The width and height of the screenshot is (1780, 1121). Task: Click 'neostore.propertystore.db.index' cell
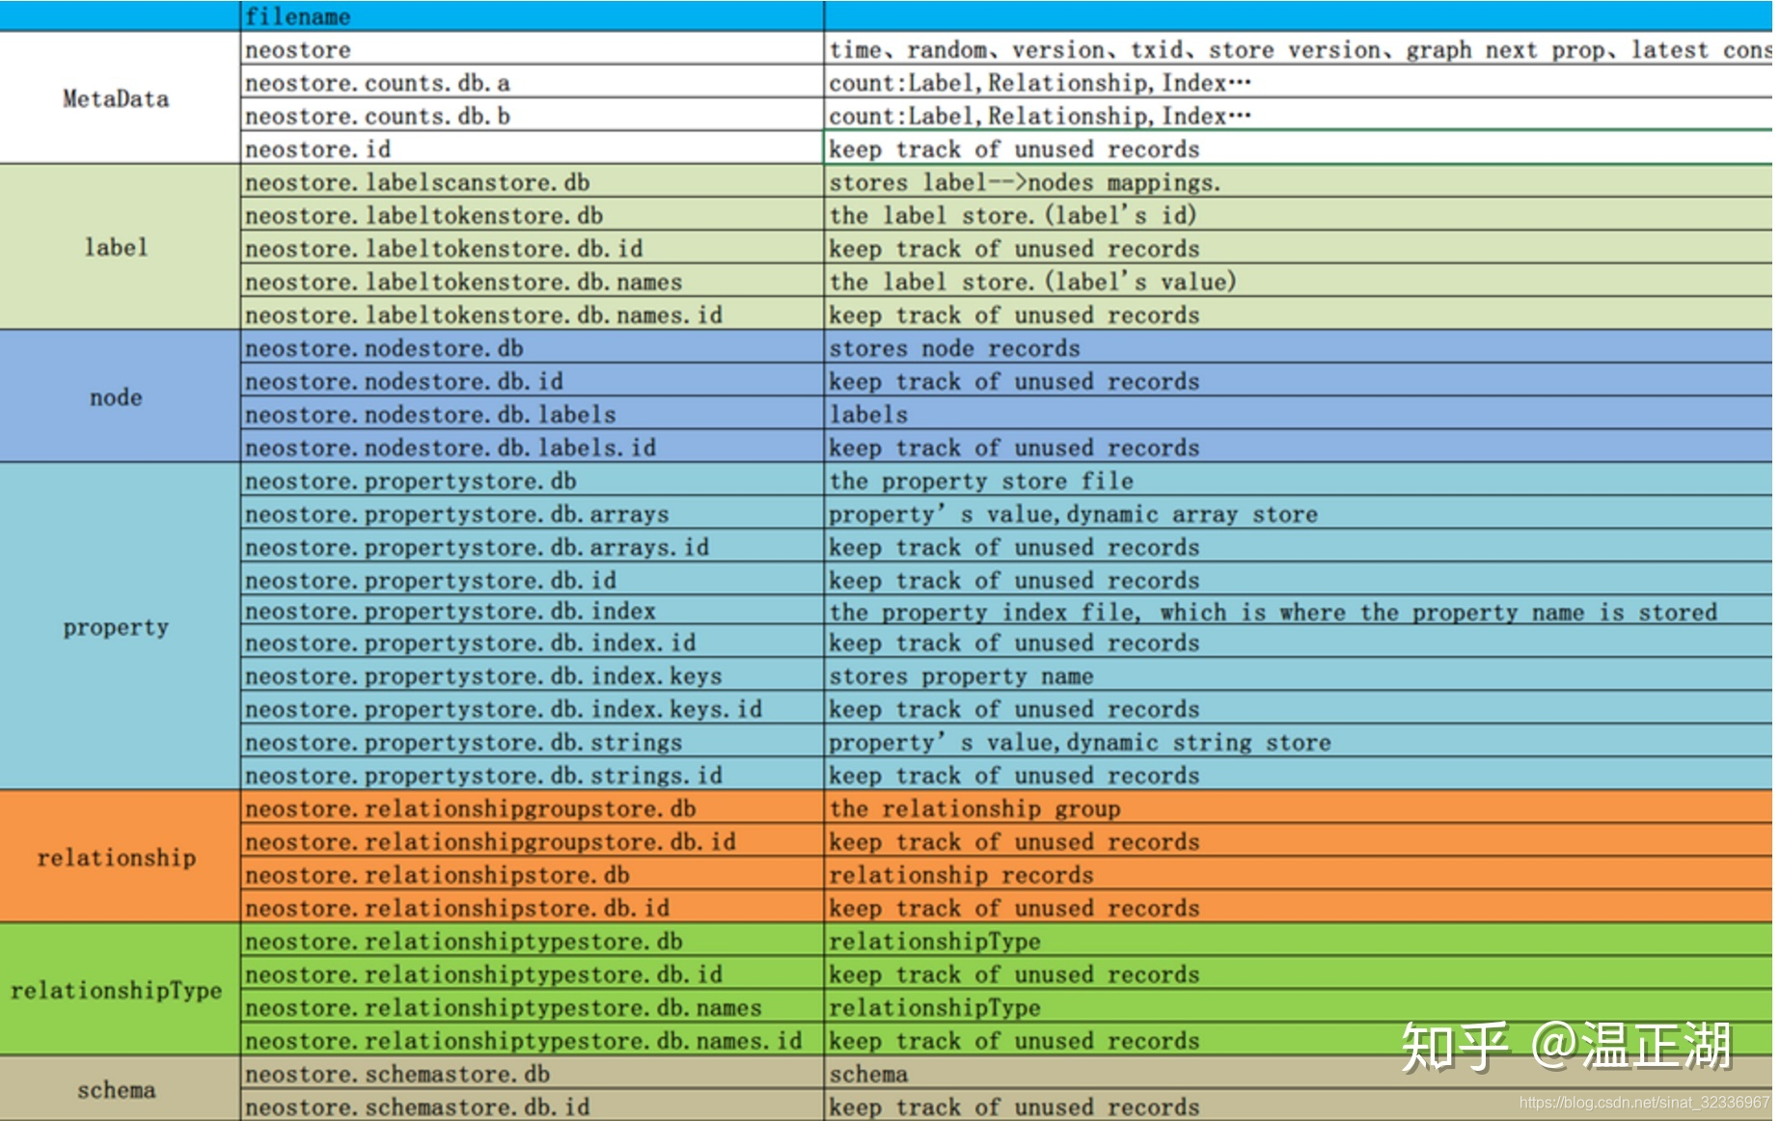[x=532, y=611]
